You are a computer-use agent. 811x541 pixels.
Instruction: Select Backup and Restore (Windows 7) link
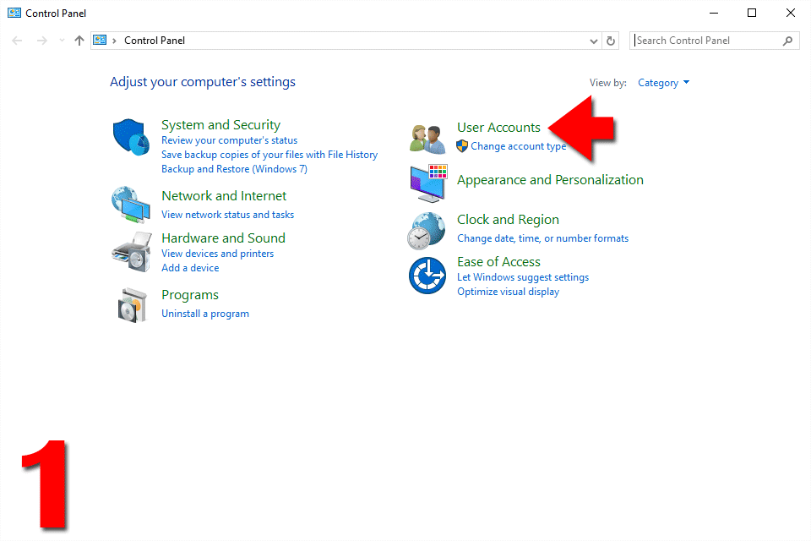click(234, 169)
